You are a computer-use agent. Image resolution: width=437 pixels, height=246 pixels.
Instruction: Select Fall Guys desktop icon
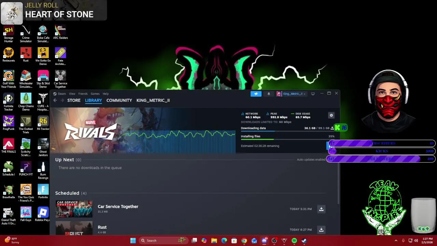[x=26, y=215]
